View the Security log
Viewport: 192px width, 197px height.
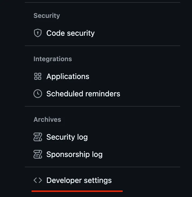coord(67,137)
